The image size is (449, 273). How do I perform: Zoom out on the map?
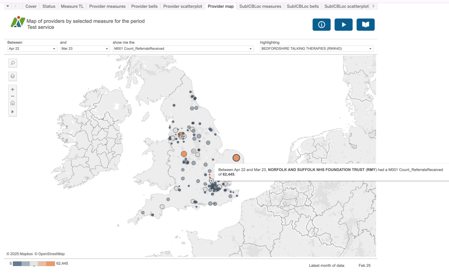[x=13, y=96]
